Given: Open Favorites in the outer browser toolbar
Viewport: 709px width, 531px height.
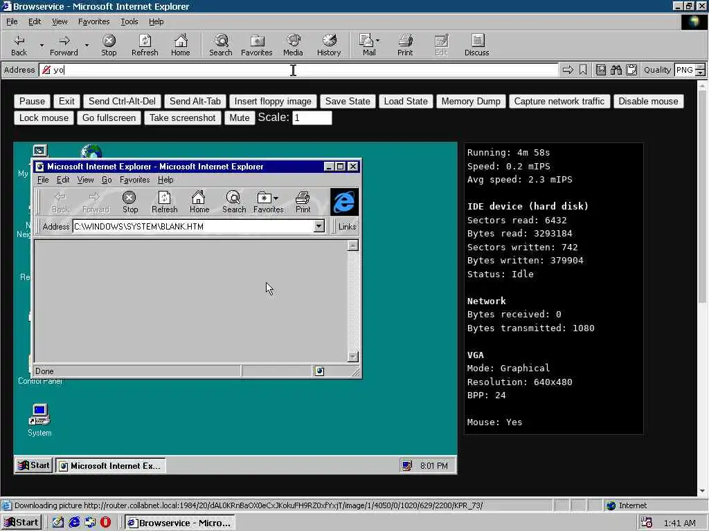Looking at the screenshot, I should point(257,45).
